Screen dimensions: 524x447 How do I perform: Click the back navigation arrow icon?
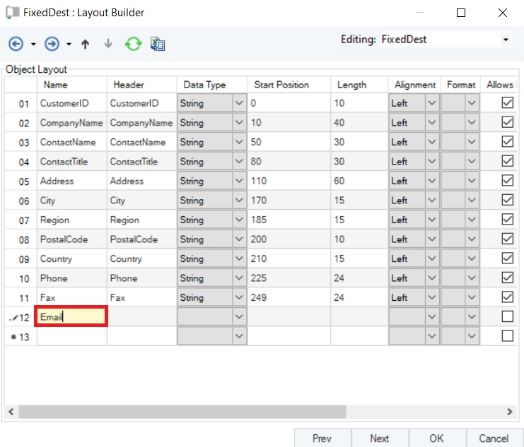tap(16, 44)
